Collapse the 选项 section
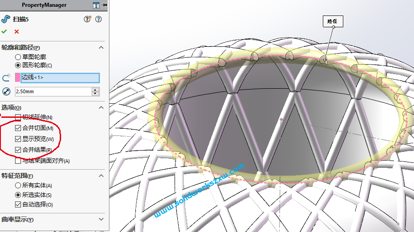Screen dimensions: 414x232 coord(101,107)
